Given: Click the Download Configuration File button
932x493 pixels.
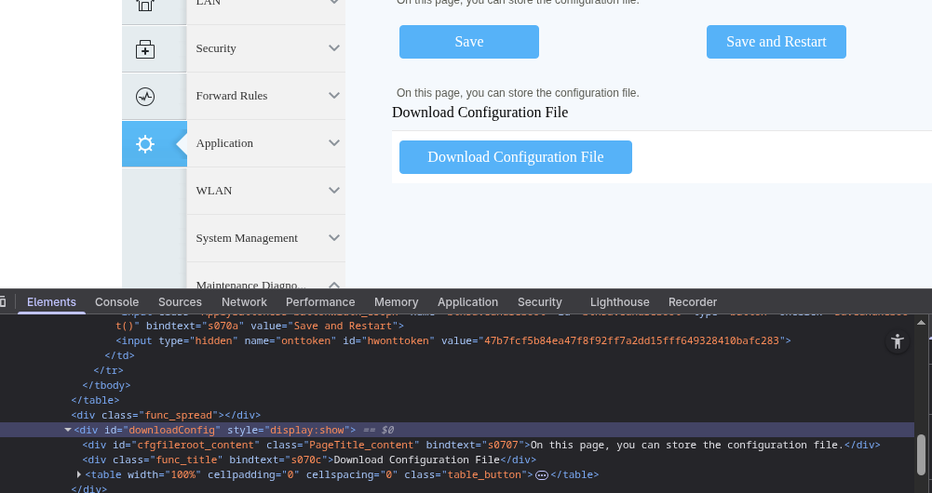Looking at the screenshot, I should 515,157.
